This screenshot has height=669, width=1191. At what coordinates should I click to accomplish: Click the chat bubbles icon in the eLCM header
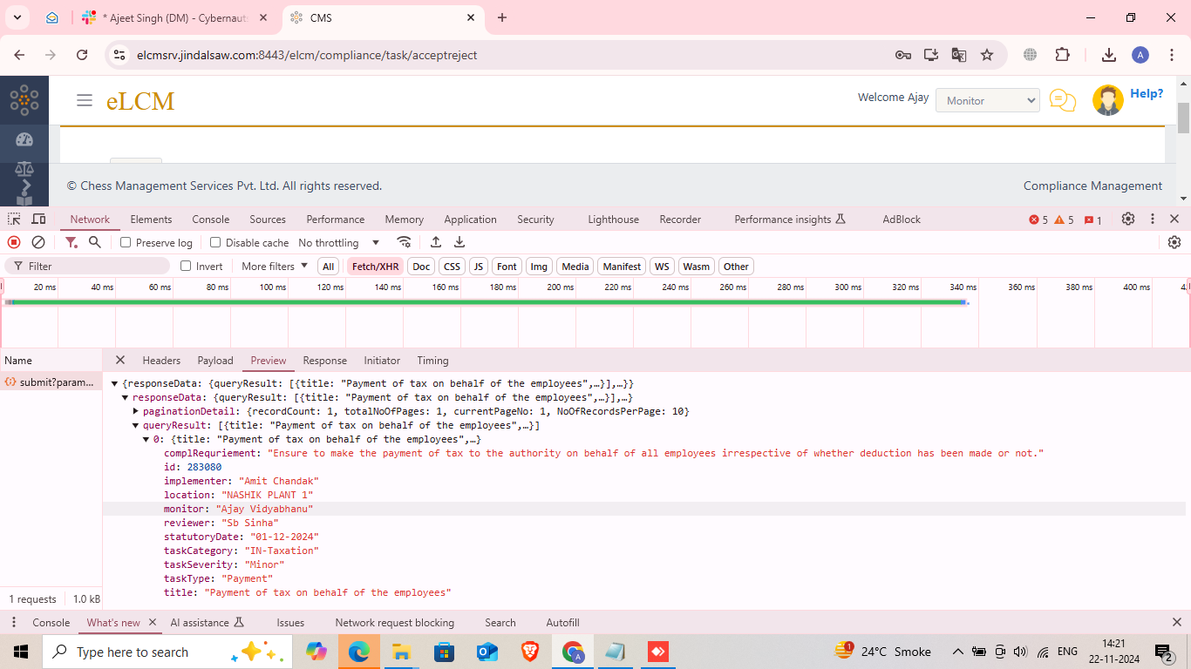[1062, 100]
